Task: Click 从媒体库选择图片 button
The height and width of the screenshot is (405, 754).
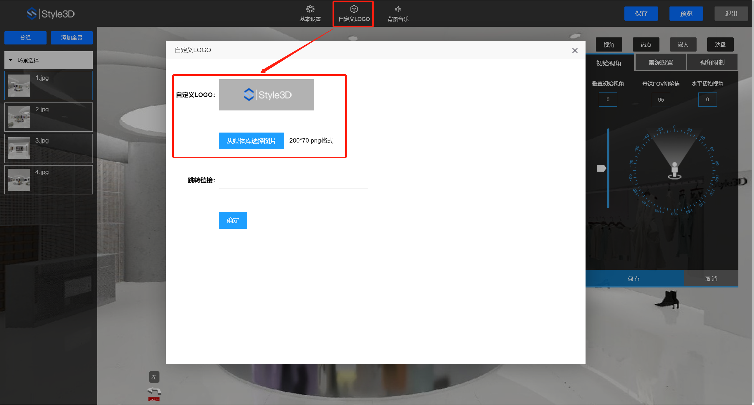Action: pos(251,141)
